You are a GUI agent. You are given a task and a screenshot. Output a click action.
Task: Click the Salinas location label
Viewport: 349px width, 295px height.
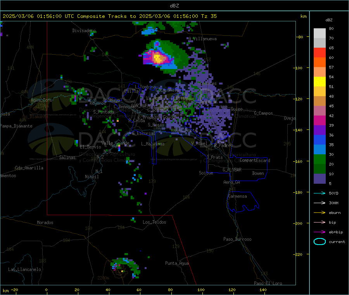(67, 157)
